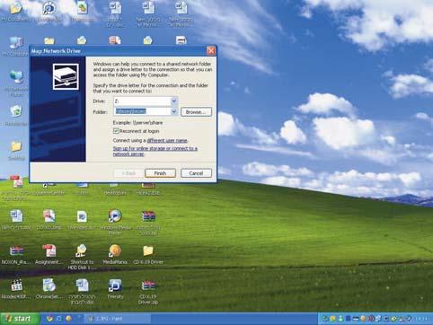
Task: Open the CD 6.19 Driver.zip archive
Action: 148,285
